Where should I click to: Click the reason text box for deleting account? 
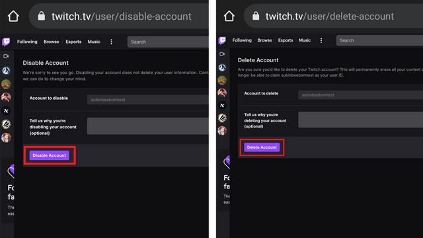point(360,120)
